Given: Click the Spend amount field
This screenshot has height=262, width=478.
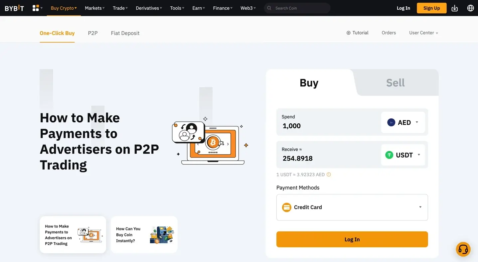Looking at the screenshot, I should point(326,126).
